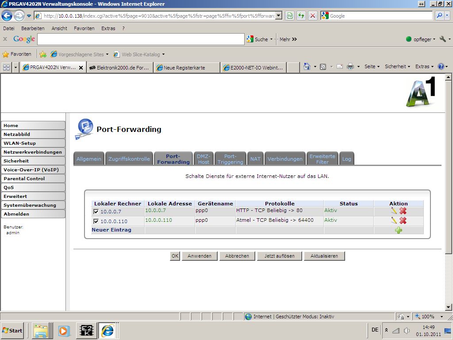Open the Zugriffskontrolle tab
Screen dimensions: 453x340
coord(129,159)
